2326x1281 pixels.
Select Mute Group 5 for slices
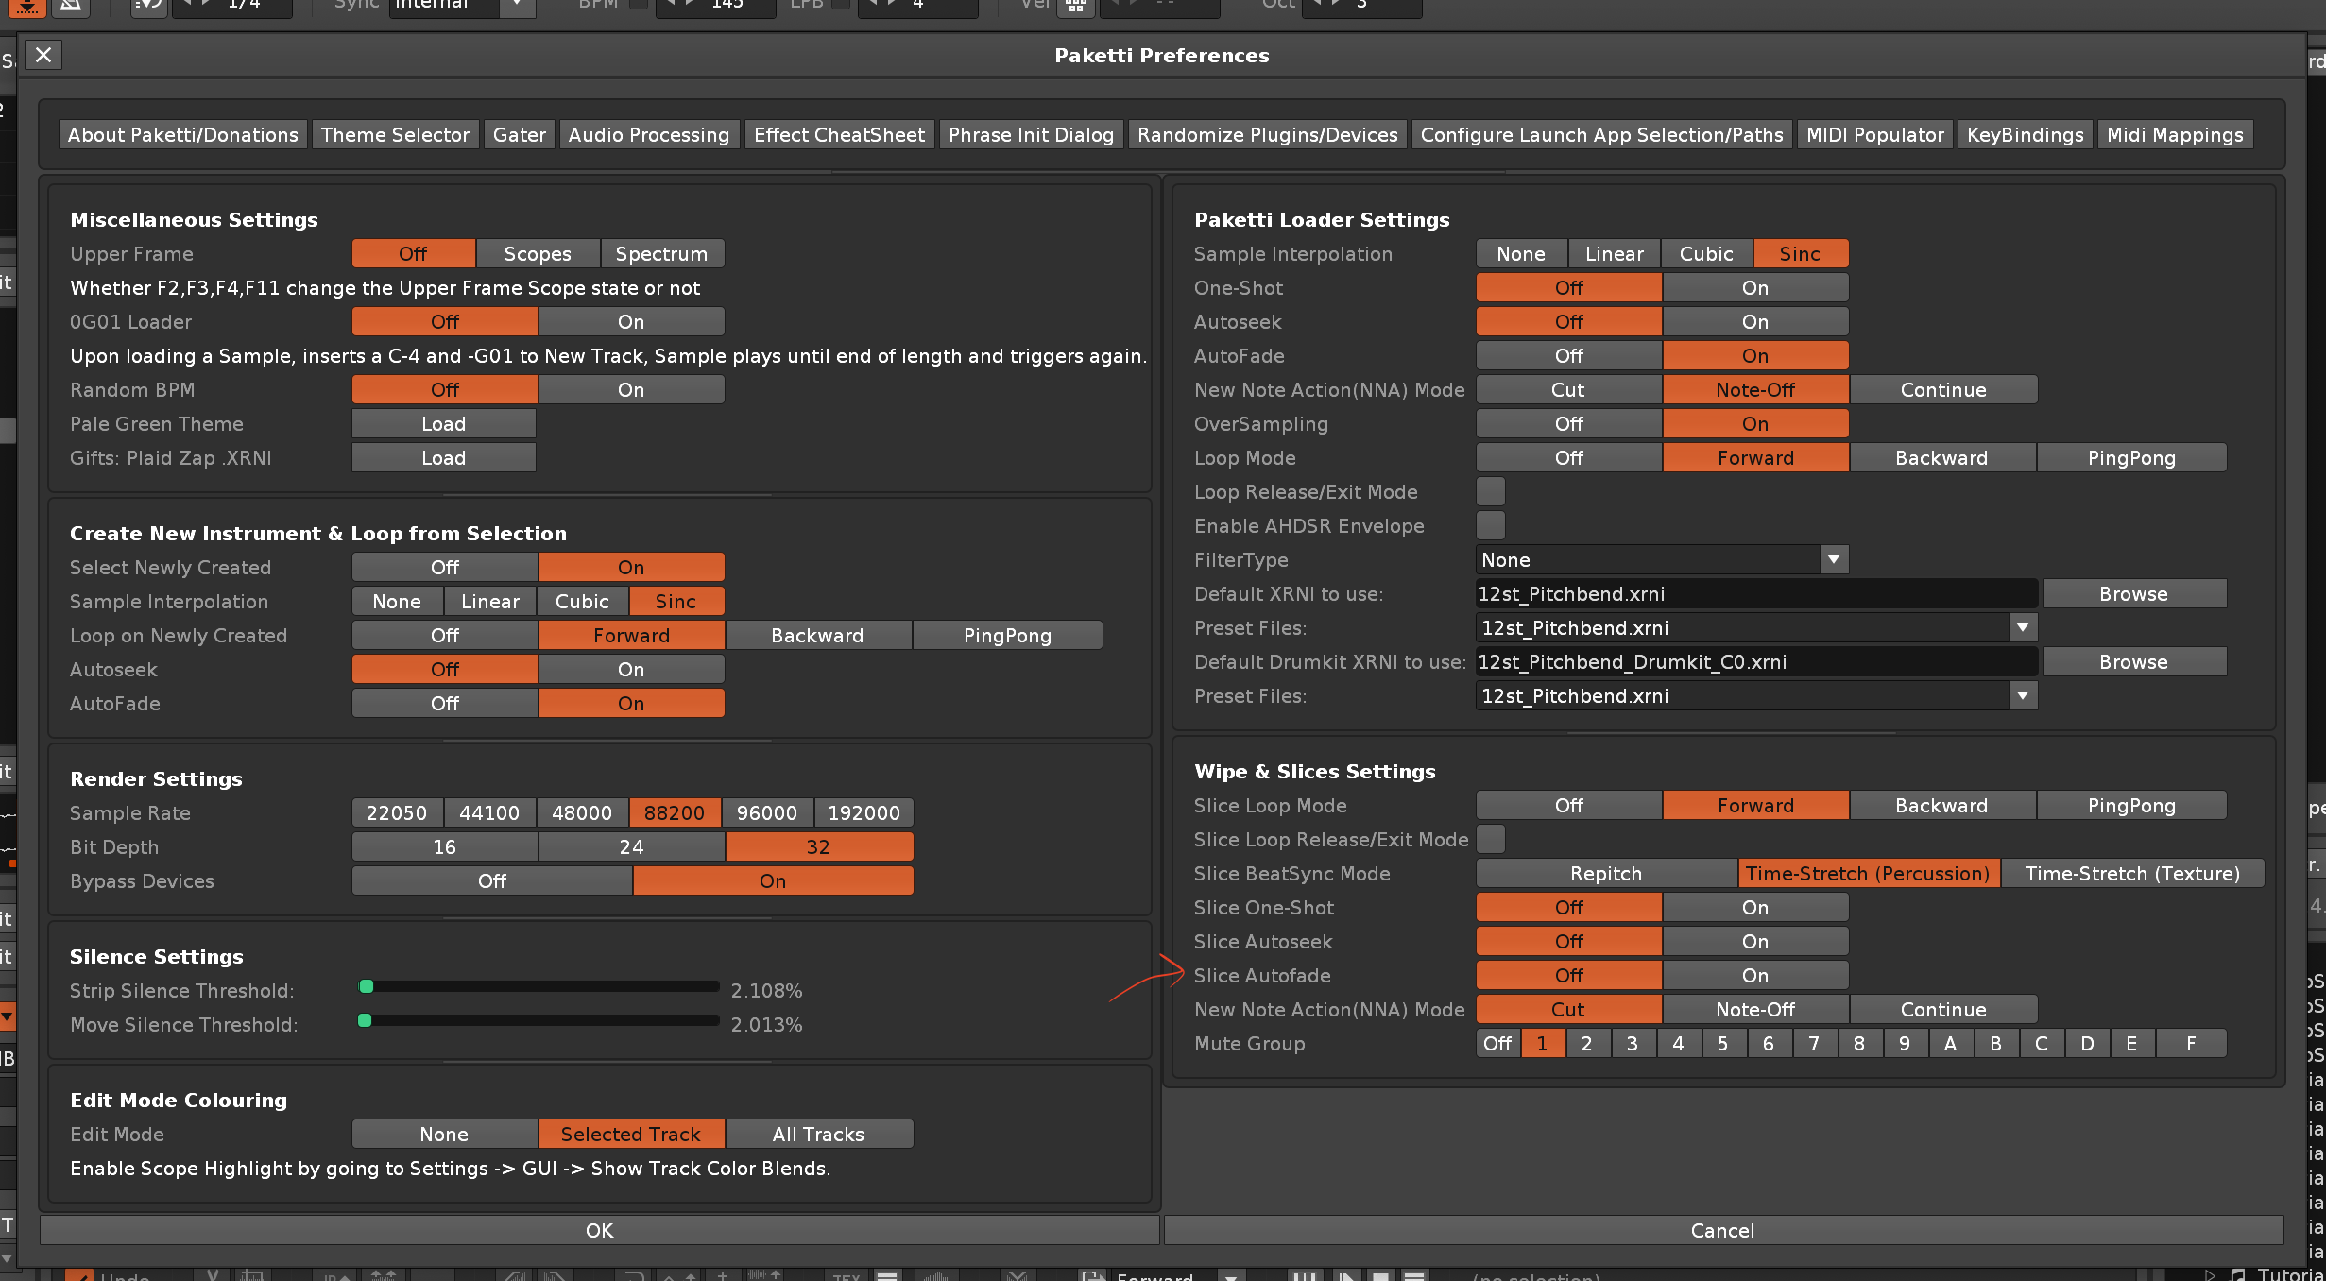[1722, 1044]
